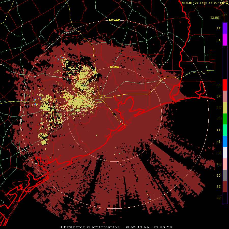Click the IC light pink legend swatch
The width and height of the screenshot is (229, 229).
coord(225,164)
